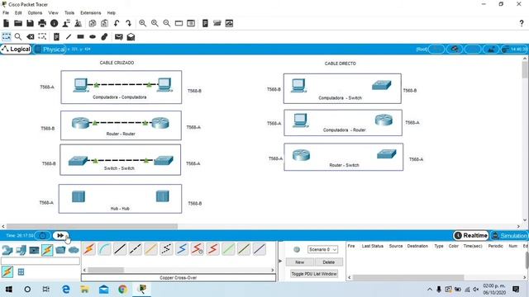Open the Tools menu
The width and height of the screenshot is (529, 297).
tap(69, 13)
